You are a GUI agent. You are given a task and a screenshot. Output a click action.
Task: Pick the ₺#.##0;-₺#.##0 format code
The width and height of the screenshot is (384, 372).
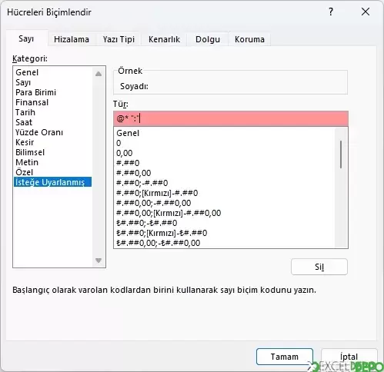pos(225,223)
